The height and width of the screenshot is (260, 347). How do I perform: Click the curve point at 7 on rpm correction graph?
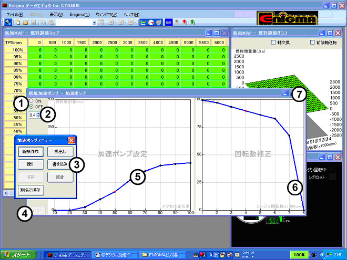[x=289, y=136]
